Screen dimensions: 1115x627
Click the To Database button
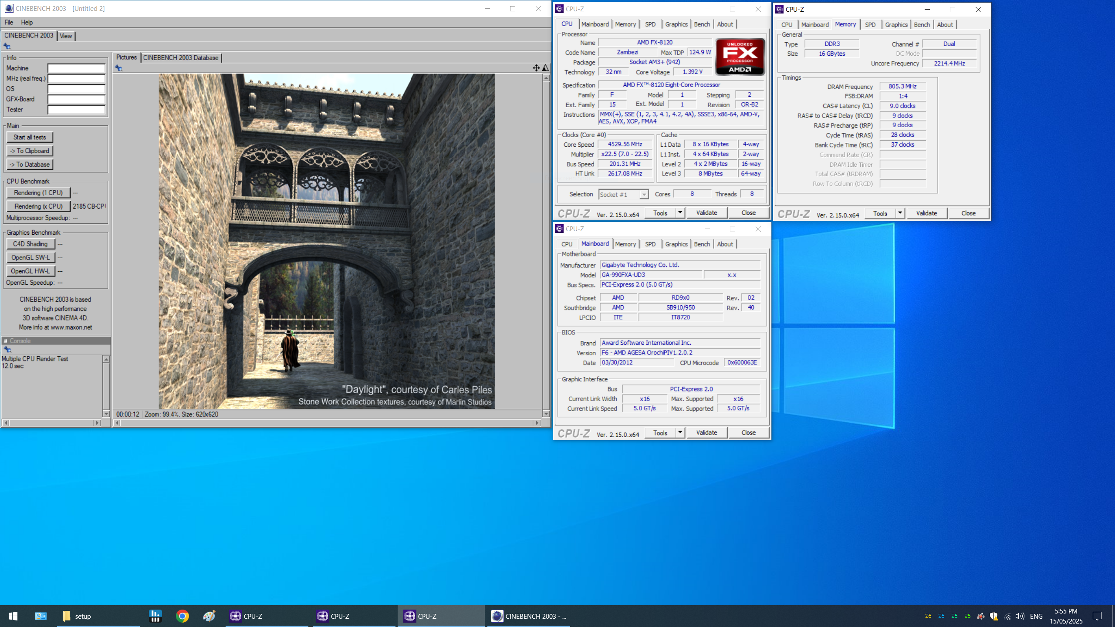coord(30,164)
